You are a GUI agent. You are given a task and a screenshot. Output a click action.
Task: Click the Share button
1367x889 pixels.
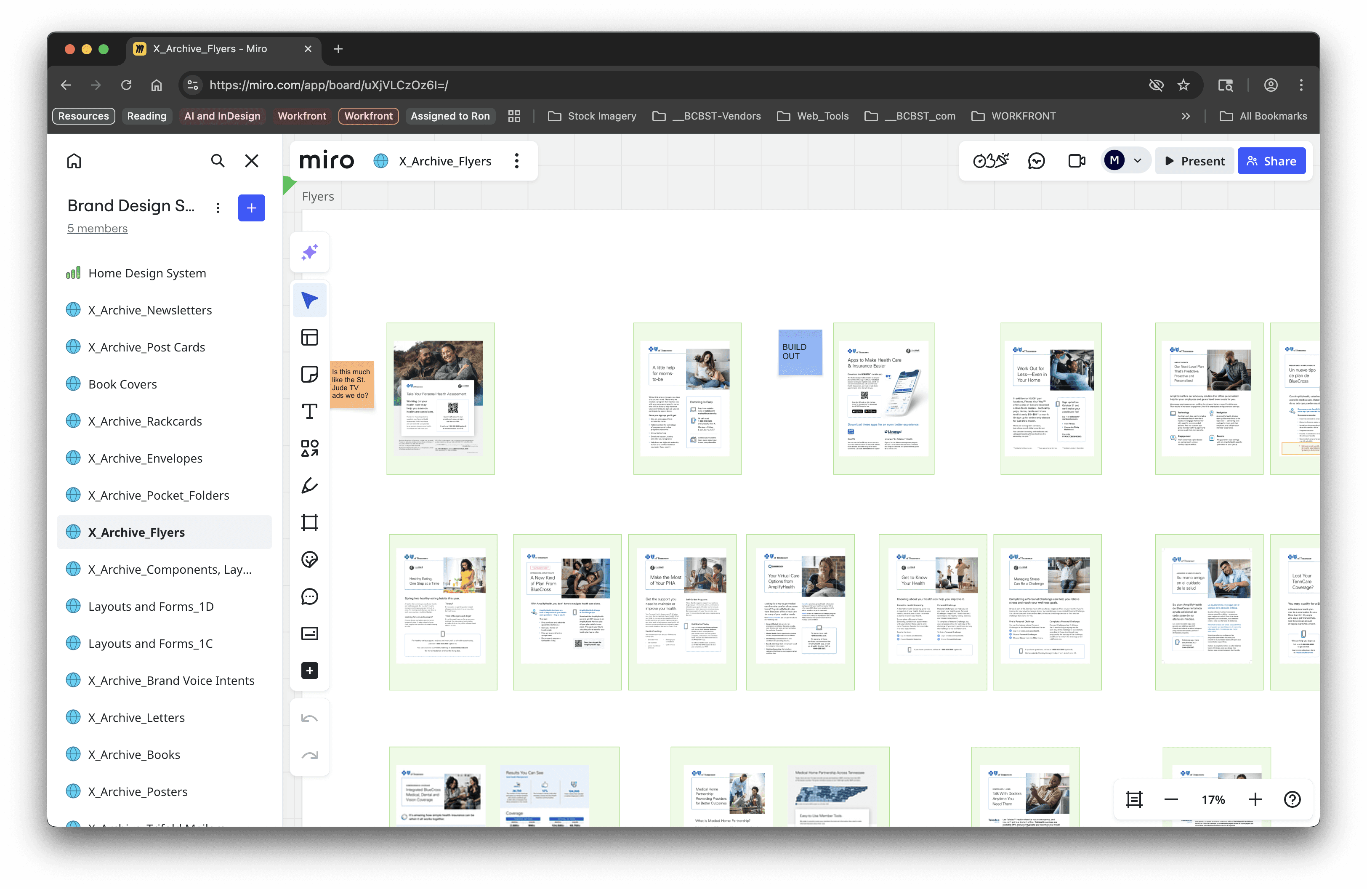pyautogui.click(x=1271, y=161)
